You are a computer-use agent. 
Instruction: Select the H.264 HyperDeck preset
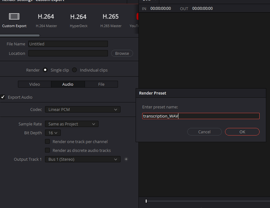point(78,19)
